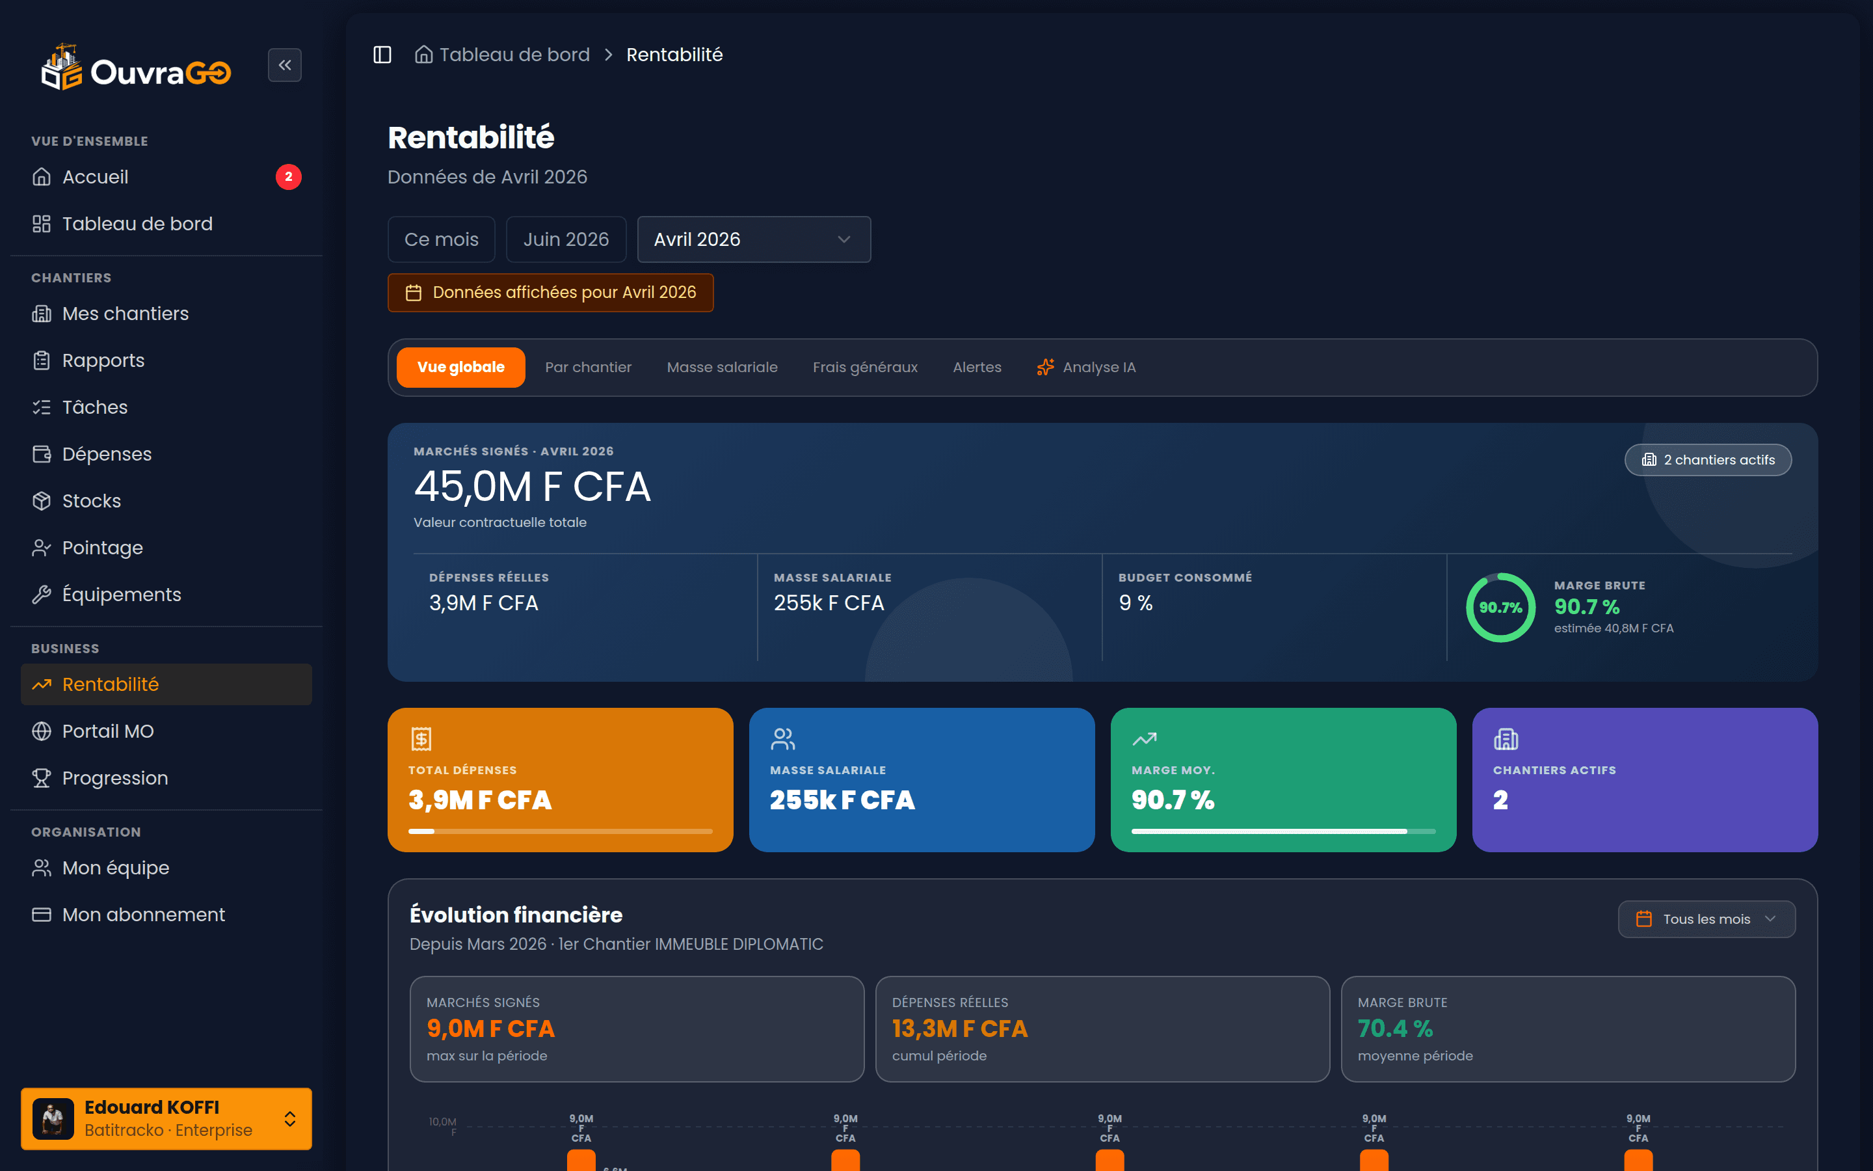Open the red notification badge on Accueil

click(289, 176)
